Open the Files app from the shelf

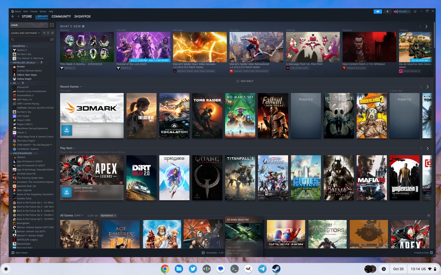pyautogui.click(x=179, y=269)
